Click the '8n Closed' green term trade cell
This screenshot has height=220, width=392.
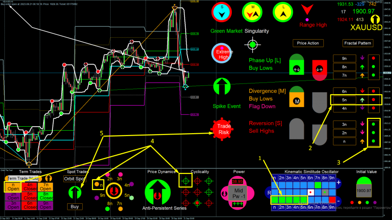pos(46,196)
